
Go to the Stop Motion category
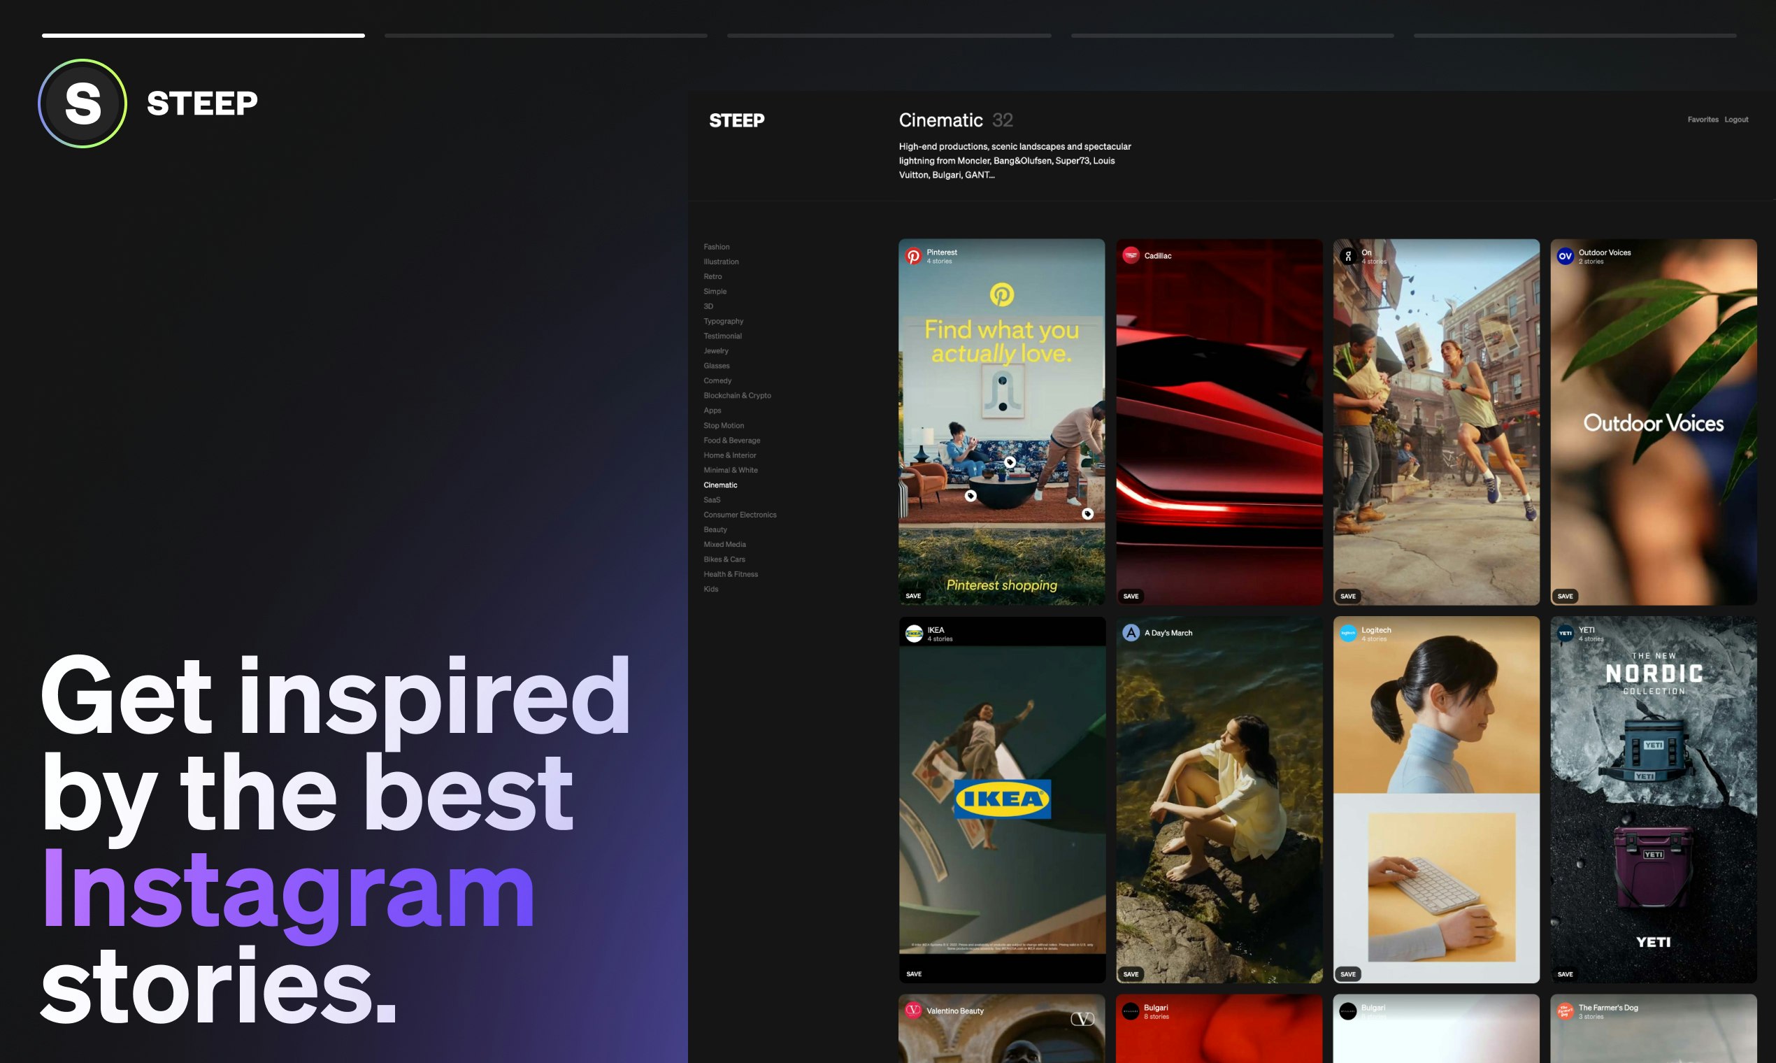tap(723, 425)
